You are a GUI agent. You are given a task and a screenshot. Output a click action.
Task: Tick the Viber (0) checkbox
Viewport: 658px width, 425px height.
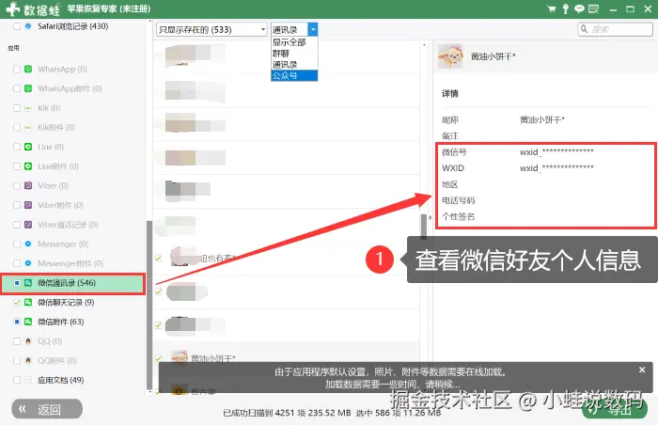click(17, 185)
